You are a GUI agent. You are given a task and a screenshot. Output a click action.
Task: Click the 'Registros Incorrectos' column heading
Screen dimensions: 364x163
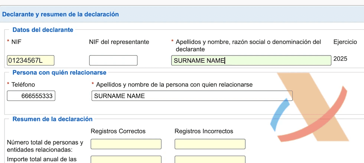(x=204, y=131)
